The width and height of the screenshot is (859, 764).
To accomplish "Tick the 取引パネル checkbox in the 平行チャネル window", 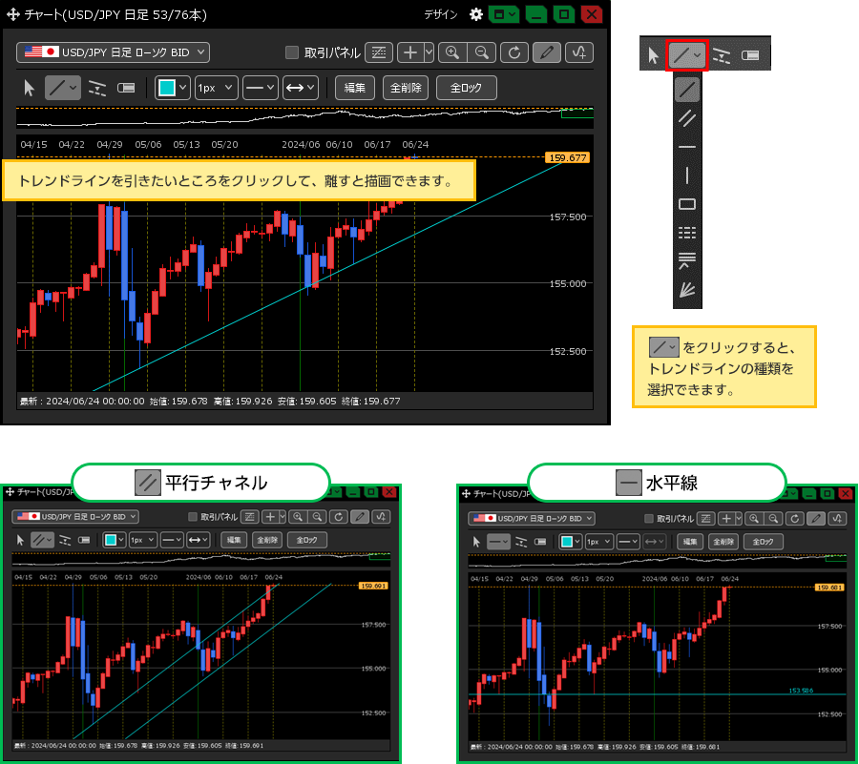I will (x=192, y=517).
